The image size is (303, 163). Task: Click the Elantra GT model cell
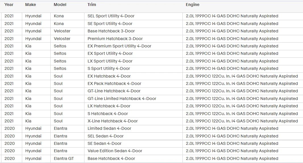coord(64,158)
